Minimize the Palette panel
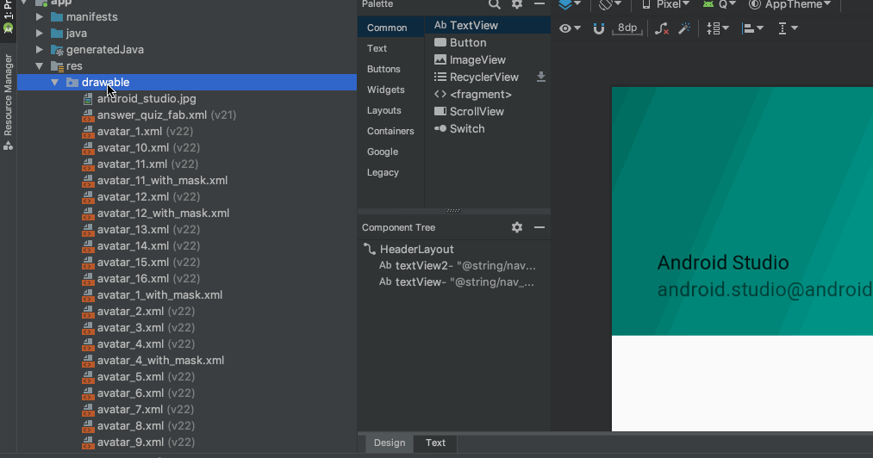The image size is (873, 458). (x=539, y=4)
